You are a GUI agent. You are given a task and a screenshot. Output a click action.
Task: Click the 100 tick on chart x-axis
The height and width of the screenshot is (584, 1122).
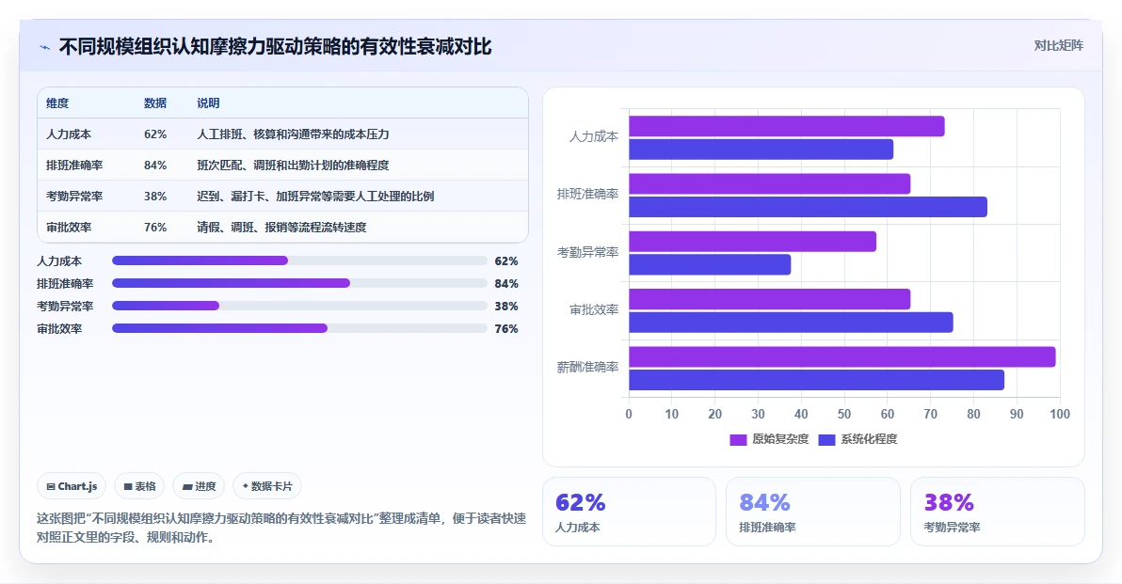pos(1060,414)
